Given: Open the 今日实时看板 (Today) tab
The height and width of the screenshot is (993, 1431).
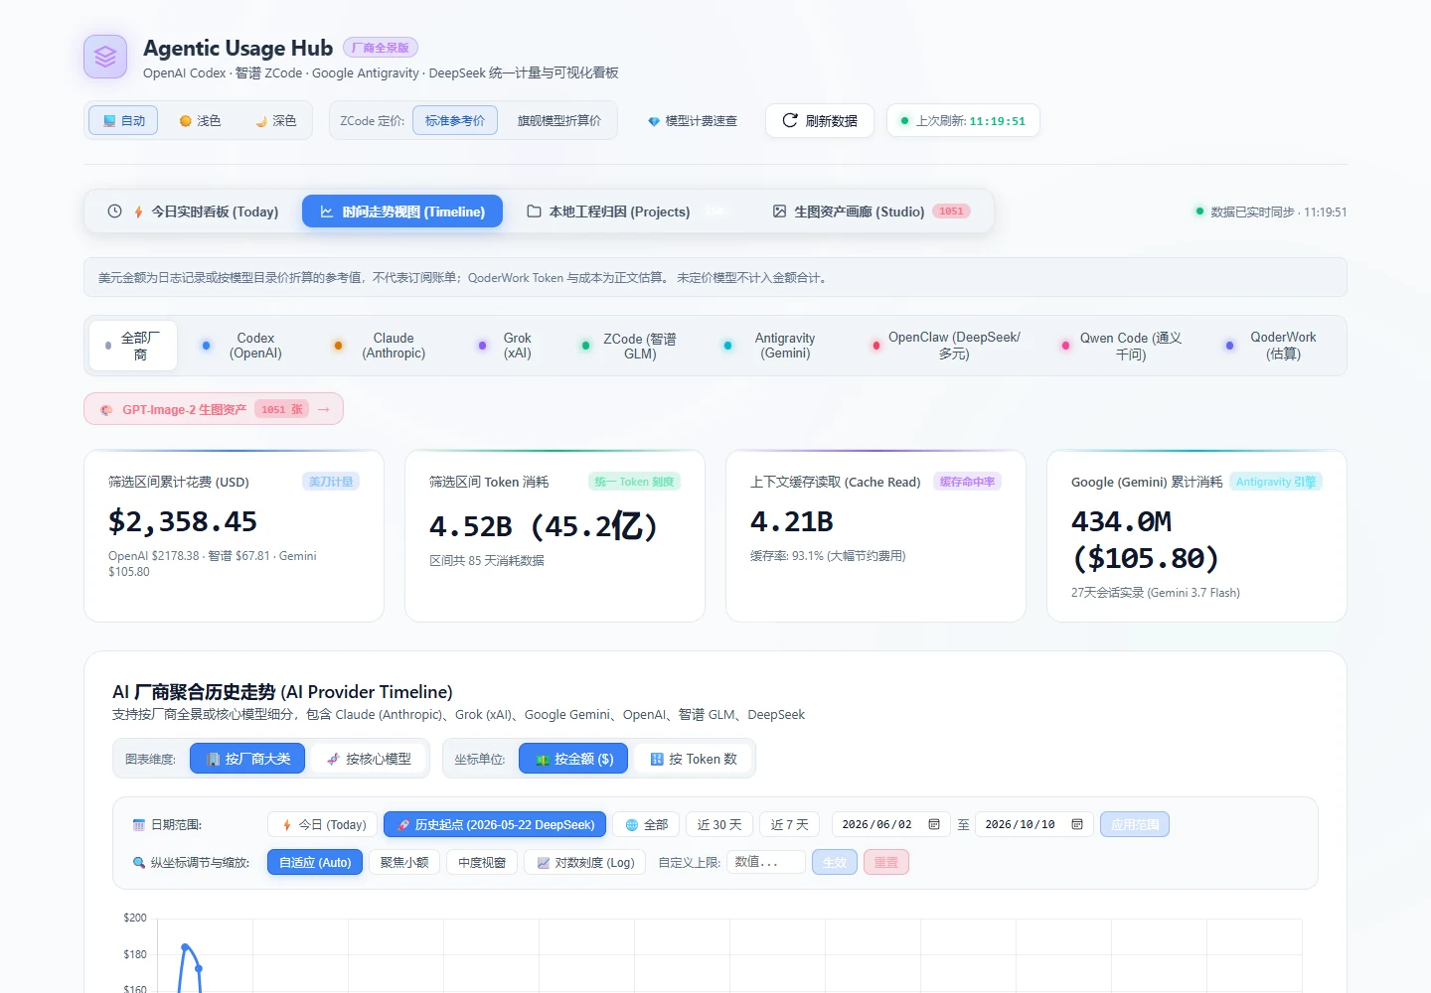Looking at the screenshot, I should [x=195, y=212].
